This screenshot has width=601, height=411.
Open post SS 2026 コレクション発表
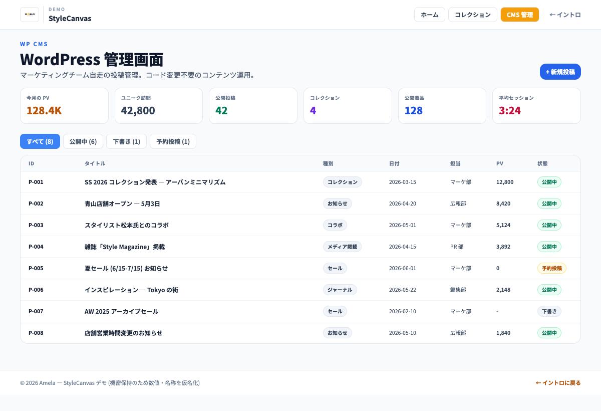[155, 182]
